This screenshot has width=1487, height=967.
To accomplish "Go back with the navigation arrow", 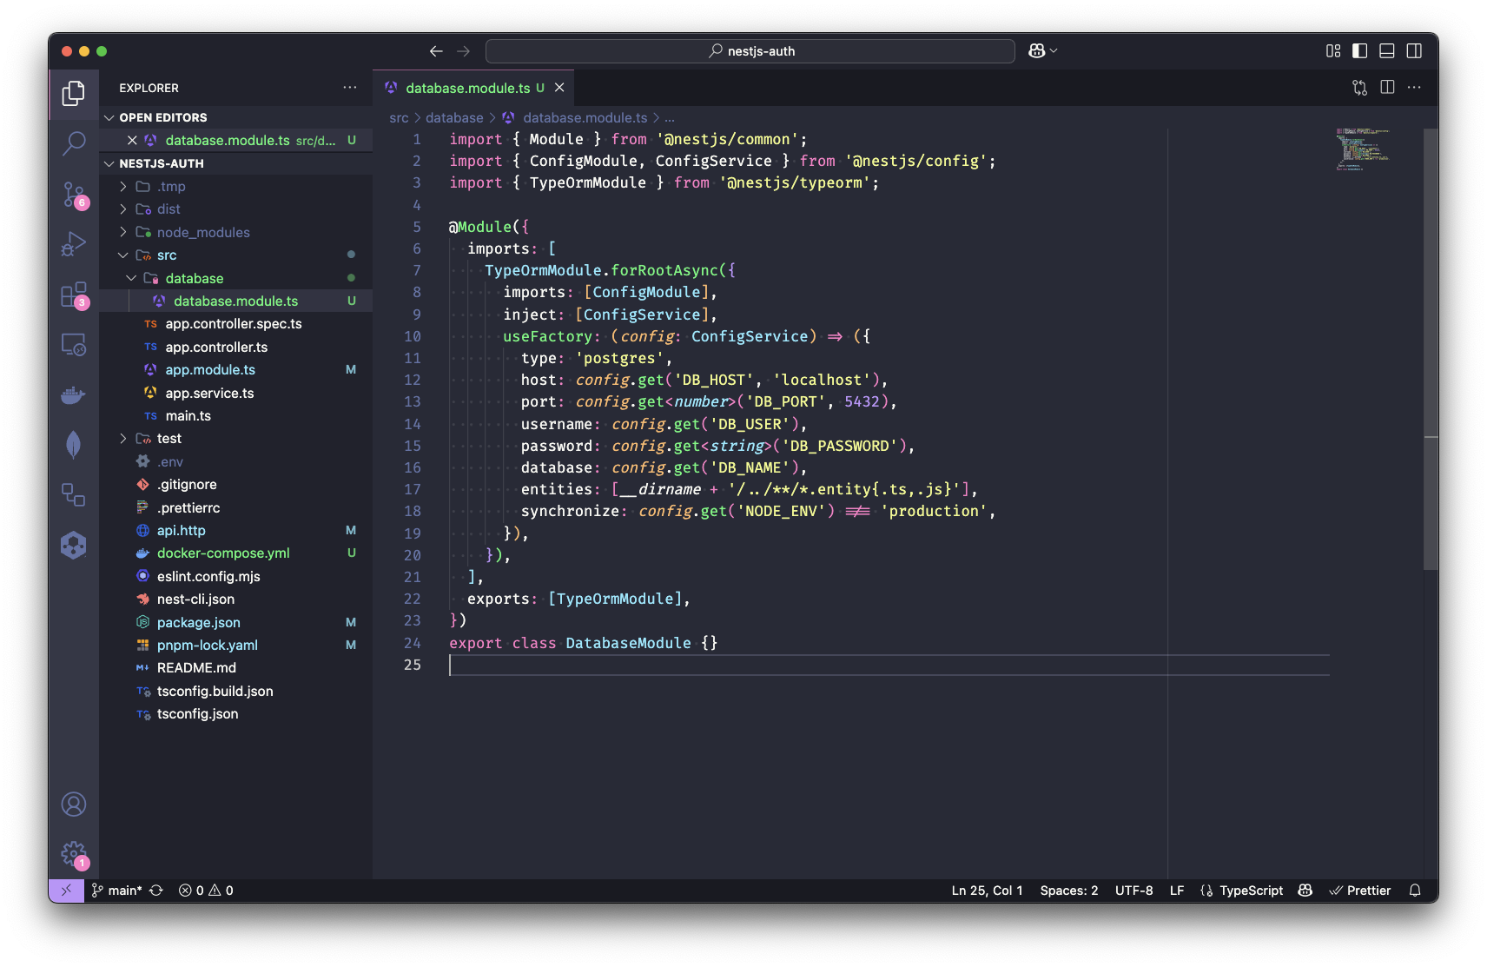I will [436, 51].
